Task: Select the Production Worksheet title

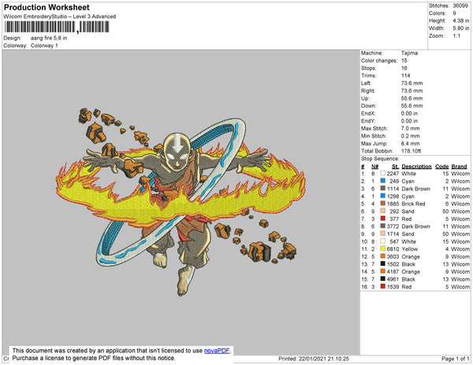Action: 47,8
